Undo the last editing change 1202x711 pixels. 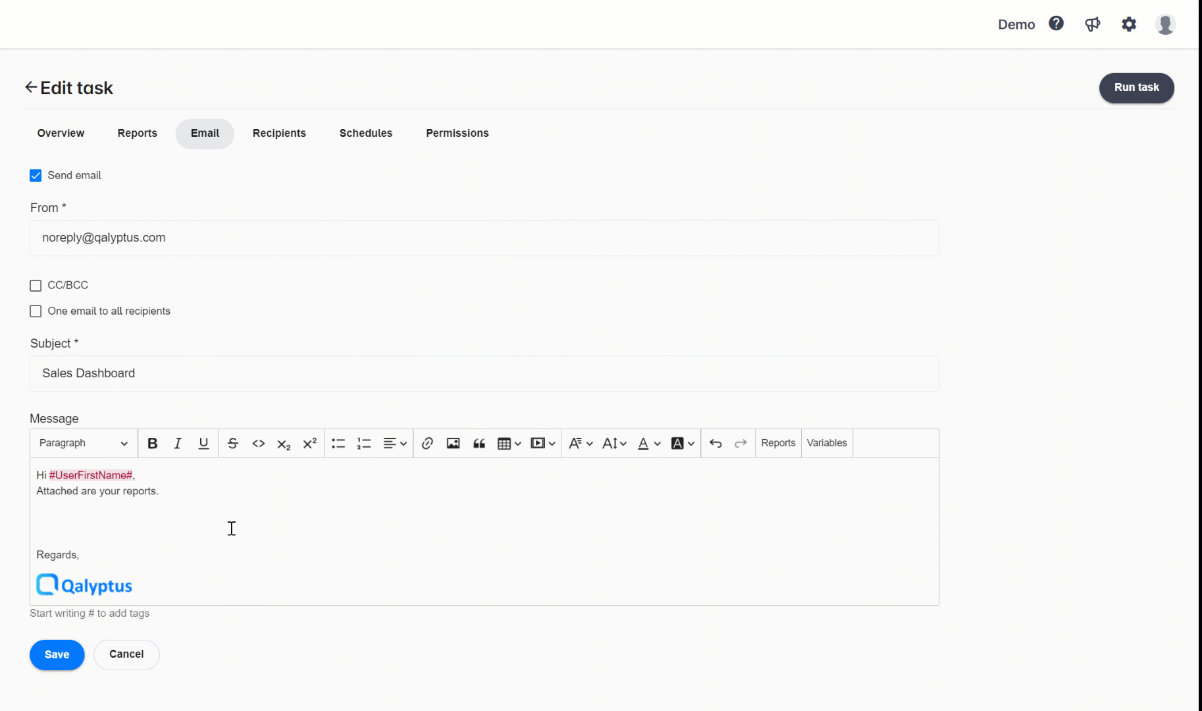(716, 443)
